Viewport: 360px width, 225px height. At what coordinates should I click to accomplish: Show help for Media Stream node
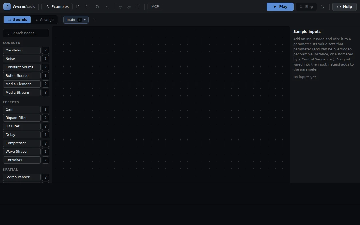45,93
